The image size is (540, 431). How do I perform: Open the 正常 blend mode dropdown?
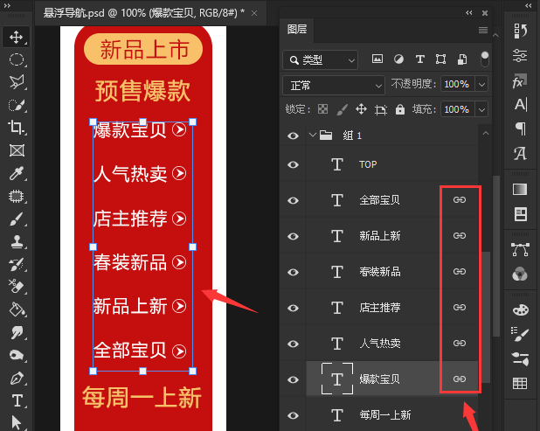click(x=334, y=86)
